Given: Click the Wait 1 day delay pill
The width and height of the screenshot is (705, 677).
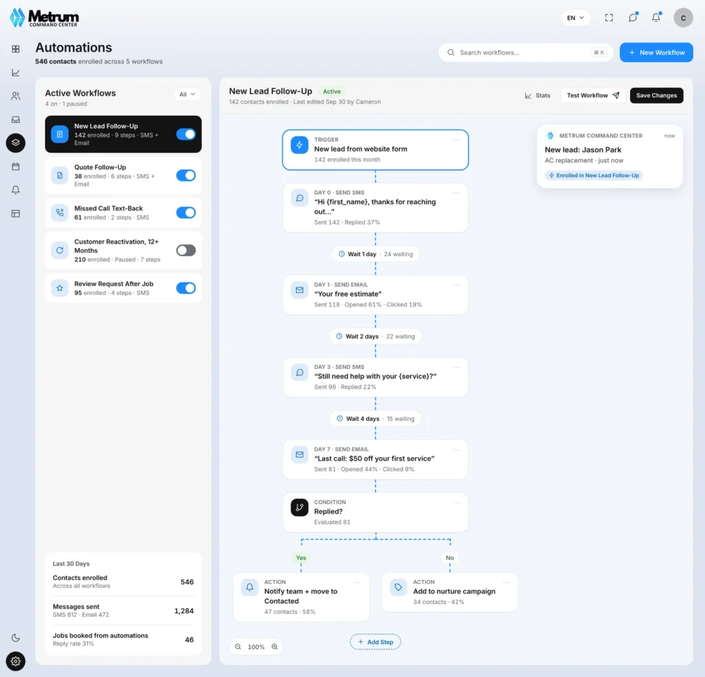Looking at the screenshot, I should click(x=375, y=254).
